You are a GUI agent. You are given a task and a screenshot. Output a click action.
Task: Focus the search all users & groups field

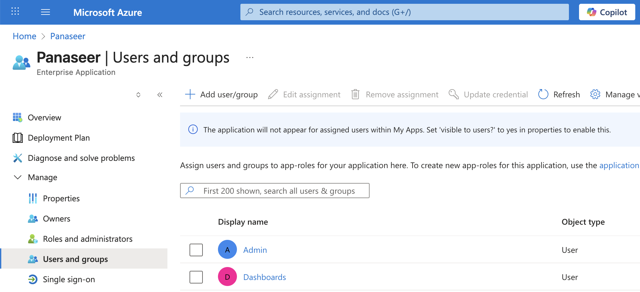pos(275,191)
